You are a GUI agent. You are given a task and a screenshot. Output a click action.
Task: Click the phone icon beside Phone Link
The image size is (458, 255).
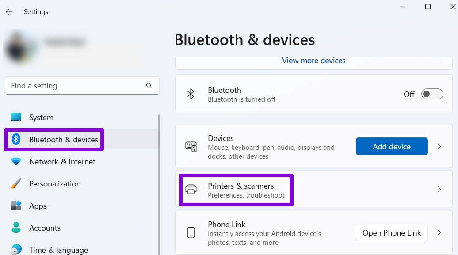(191, 233)
